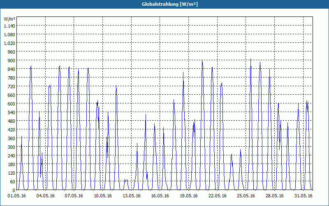Click the 60 y-axis label
Image resolution: width=329 pixels, height=206 pixels.
click(13, 182)
